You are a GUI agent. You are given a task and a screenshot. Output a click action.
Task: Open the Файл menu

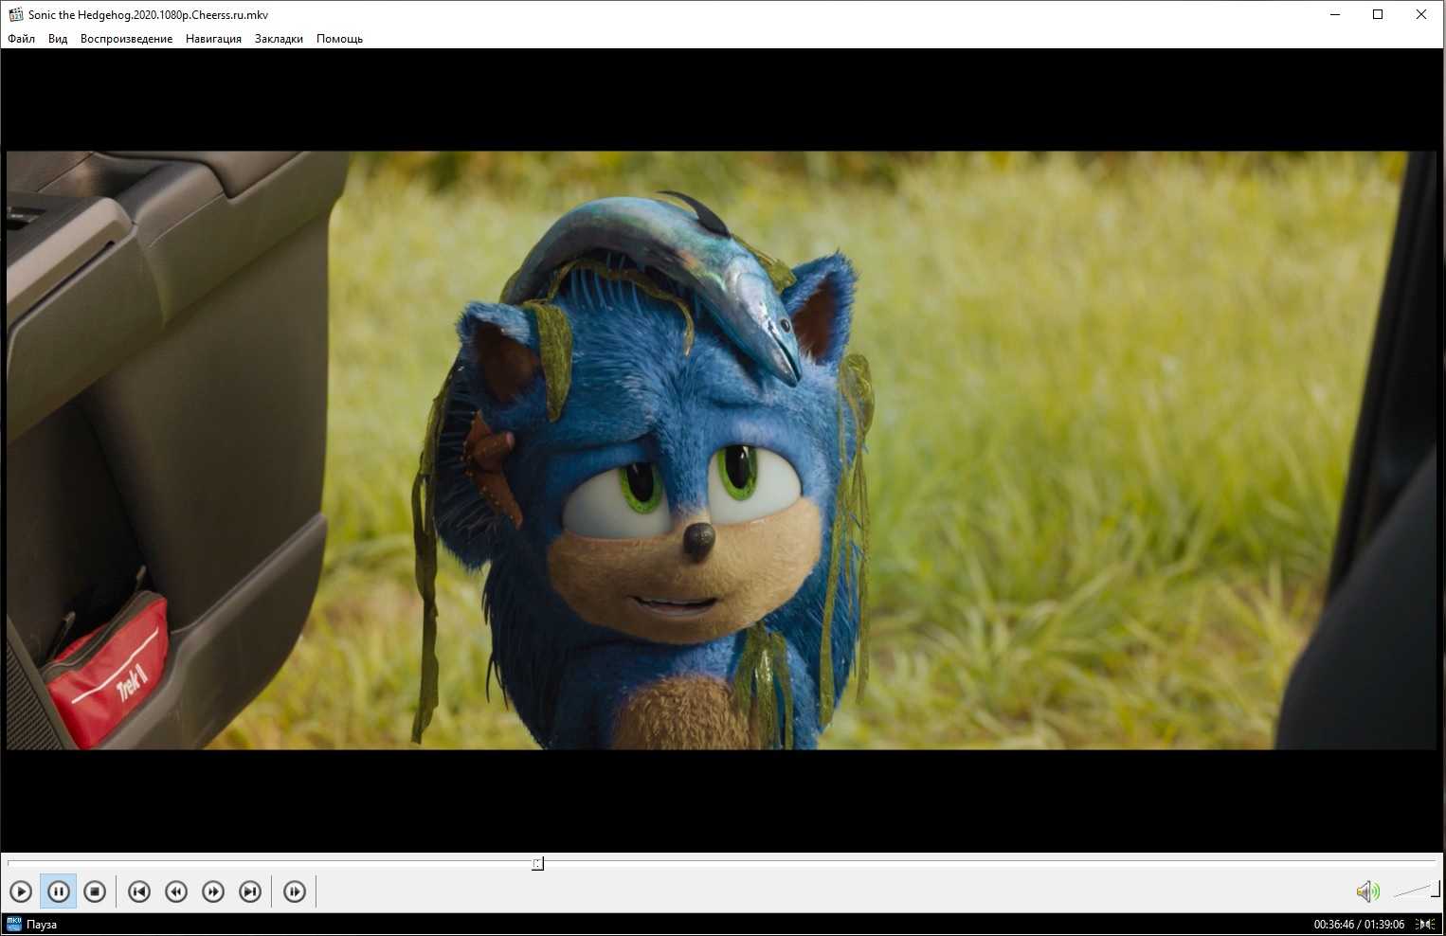click(21, 39)
